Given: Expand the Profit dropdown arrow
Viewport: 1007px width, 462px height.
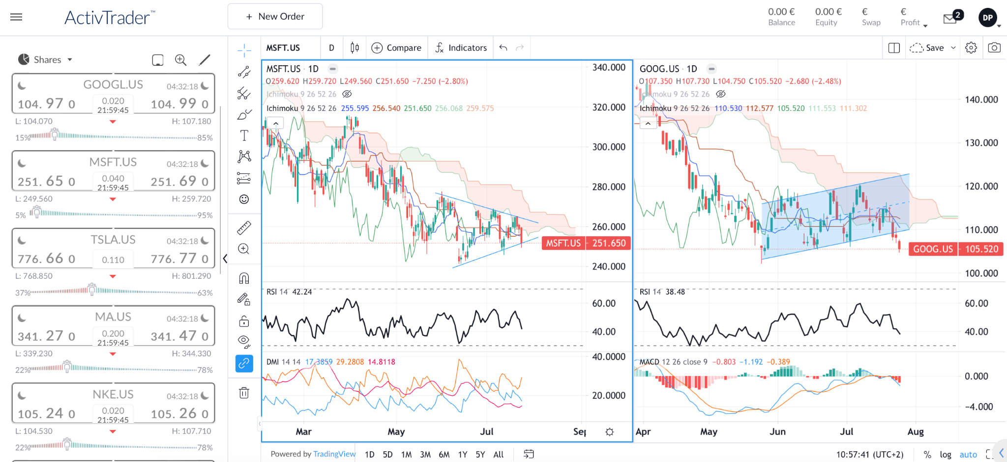Looking at the screenshot, I should [925, 26].
